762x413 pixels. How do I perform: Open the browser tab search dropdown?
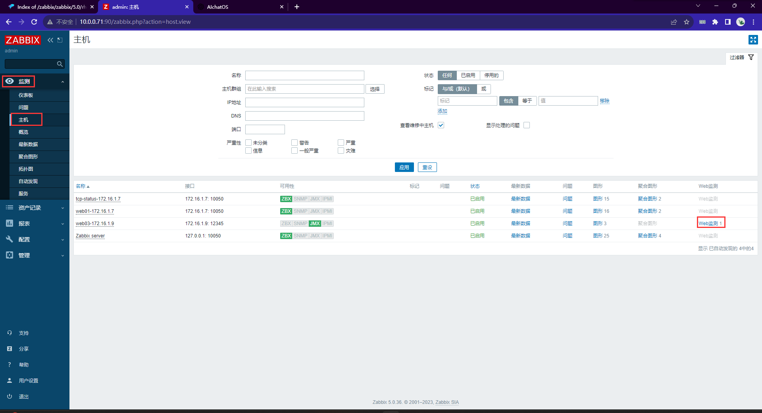pyautogui.click(x=698, y=6)
